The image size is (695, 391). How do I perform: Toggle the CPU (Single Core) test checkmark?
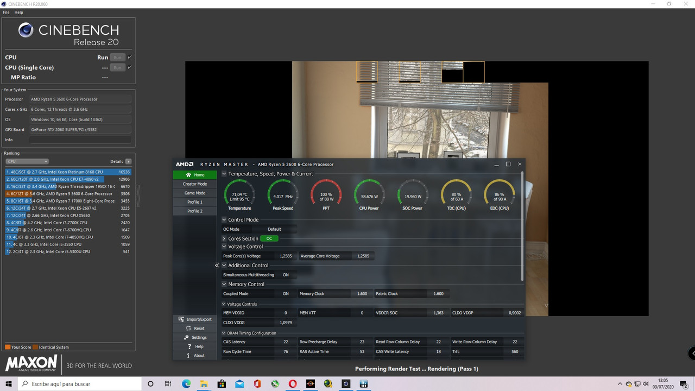point(130,67)
